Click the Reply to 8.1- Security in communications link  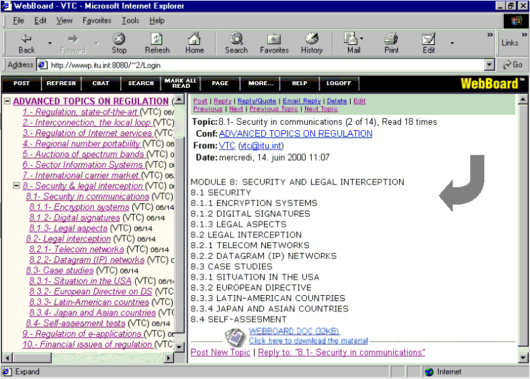(341, 352)
